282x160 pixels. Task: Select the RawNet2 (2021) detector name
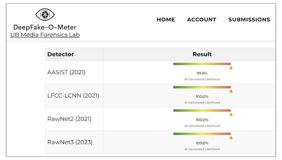pyautogui.click(x=69, y=119)
